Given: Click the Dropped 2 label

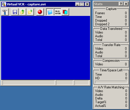Looking at the screenshot, I should coord(102,24).
